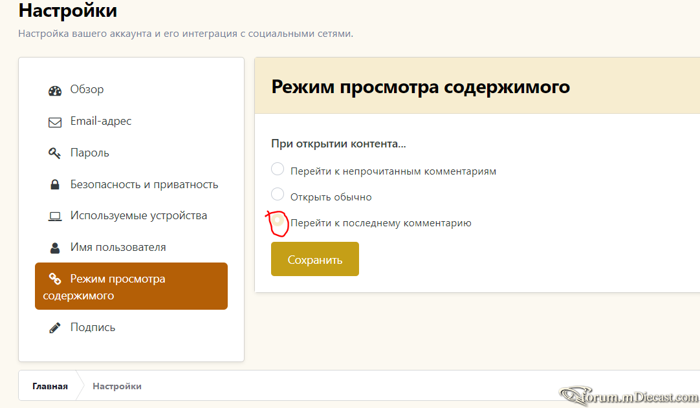Select the Открыть обычно radio option
The width and height of the screenshot is (700, 408).
coord(278,194)
